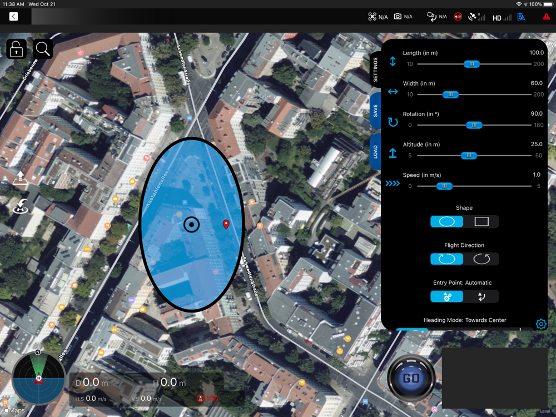The image size is (556, 417).
Task: Tap the red obstacle avoidance icon
Action: tap(458, 17)
